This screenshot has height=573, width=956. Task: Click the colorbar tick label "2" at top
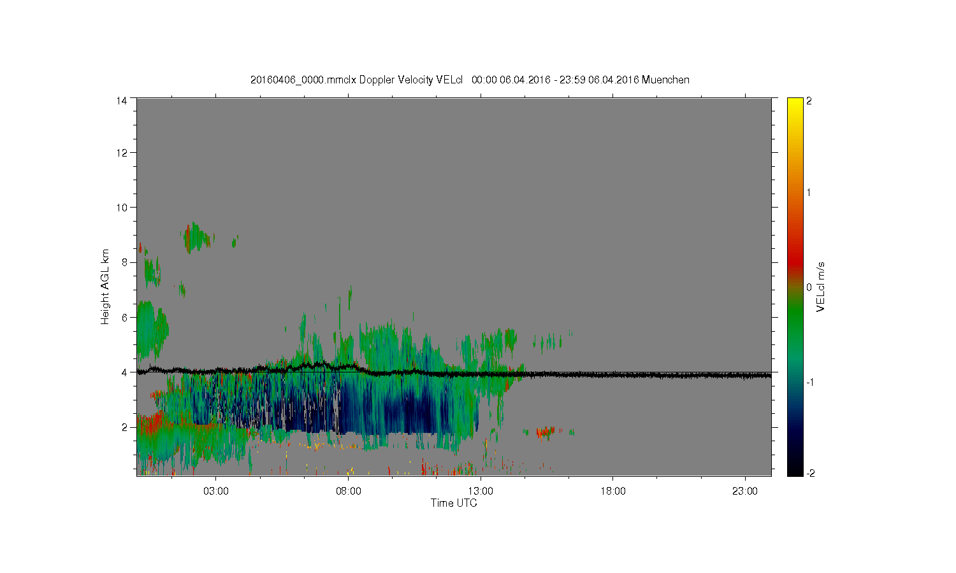tap(809, 101)
